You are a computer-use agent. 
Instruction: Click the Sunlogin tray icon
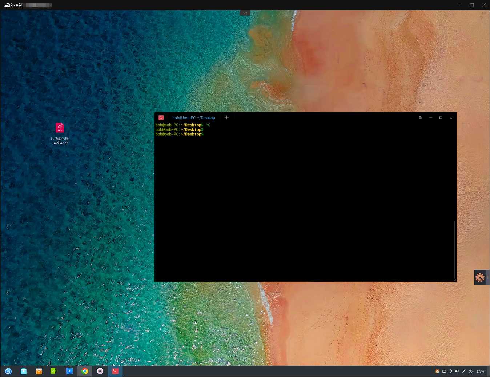click(x=437, y=371)
